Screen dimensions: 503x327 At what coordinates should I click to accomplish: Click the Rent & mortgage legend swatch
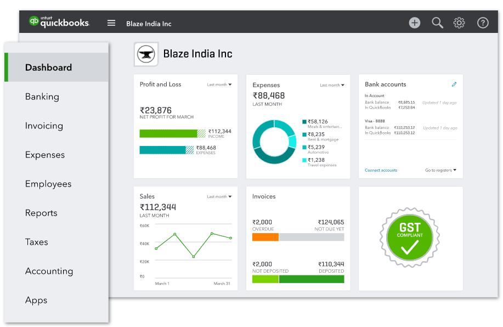point(304,134)
